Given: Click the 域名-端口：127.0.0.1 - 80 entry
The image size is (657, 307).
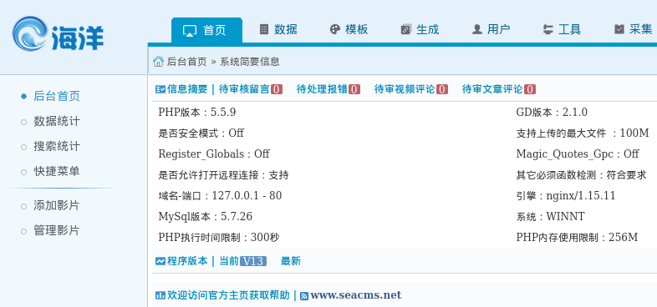Looking at the screenshot, I should (x=220, y=196).
